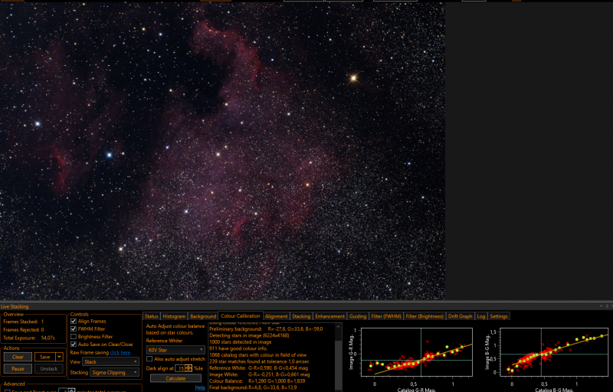Open the Log tab
This screenshot has height=392, width=613.
[x=481, y=316]
